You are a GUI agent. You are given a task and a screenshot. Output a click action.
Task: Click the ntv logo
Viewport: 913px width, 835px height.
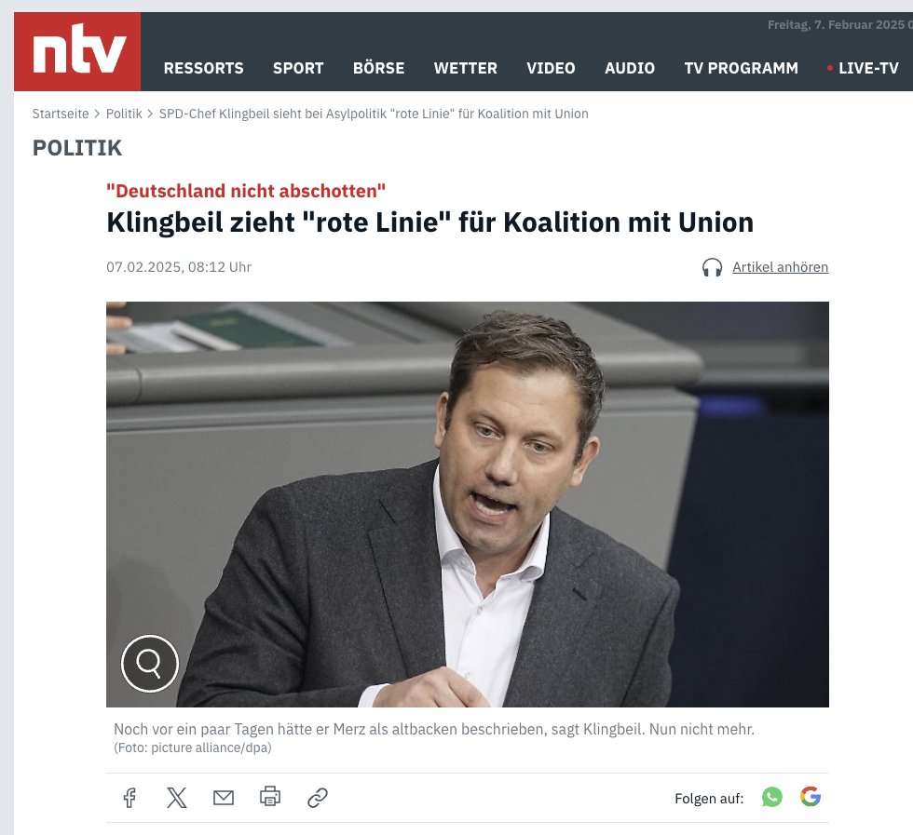77,52
